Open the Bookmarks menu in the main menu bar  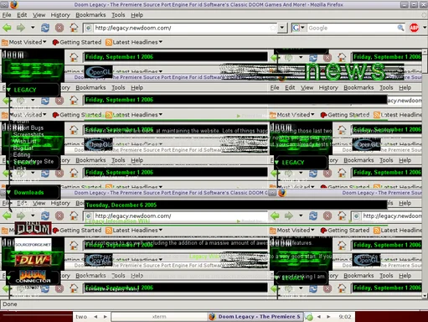coord(90,15)
